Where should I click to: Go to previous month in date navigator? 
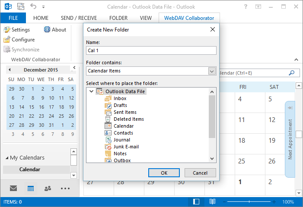pyautogui.click(x=10, y=69)
